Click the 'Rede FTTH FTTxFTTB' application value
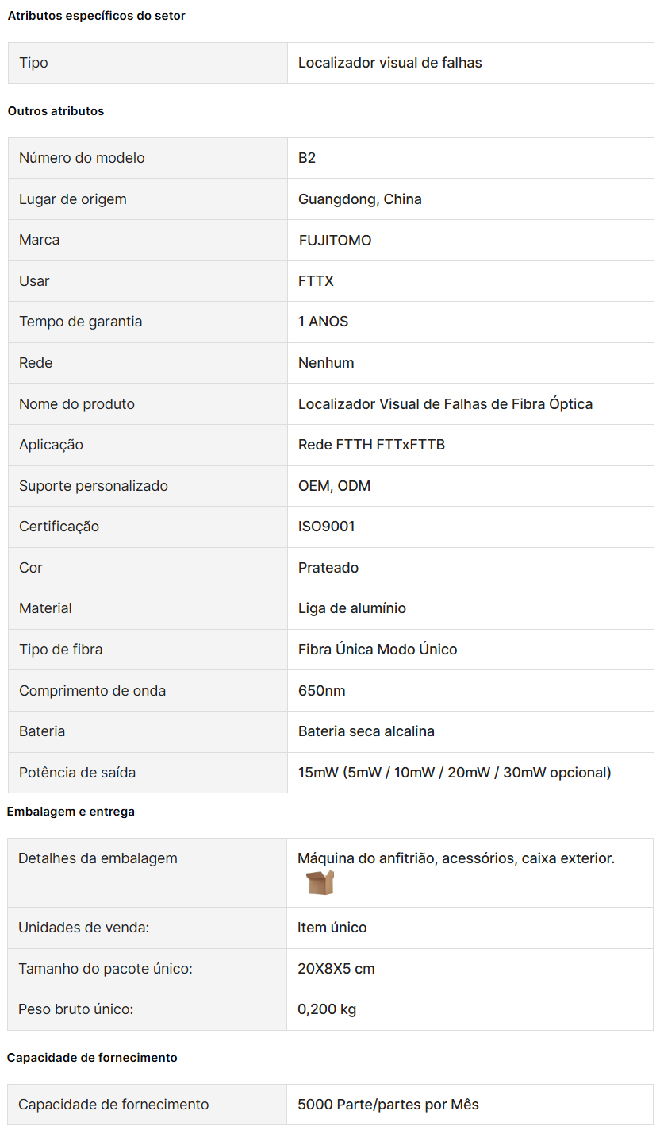The height and width of the screenshot is (1134, 660). [371, 445]
